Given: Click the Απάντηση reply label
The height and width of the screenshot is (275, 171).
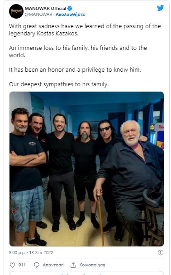Looking at the screenshot, I should tap(53, 265).
